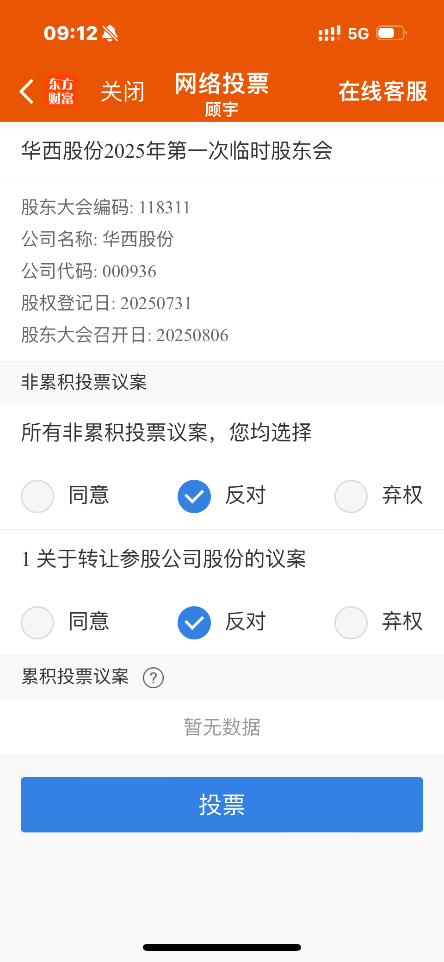444x962 pixels.
Task: Tap the meeting title 华西股份2025年第一次临时股东会
Action: (177, 151)
